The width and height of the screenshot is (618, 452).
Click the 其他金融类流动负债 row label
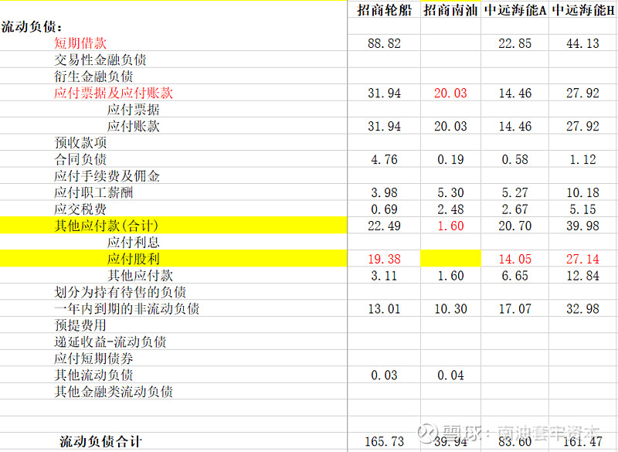[114, 391]
